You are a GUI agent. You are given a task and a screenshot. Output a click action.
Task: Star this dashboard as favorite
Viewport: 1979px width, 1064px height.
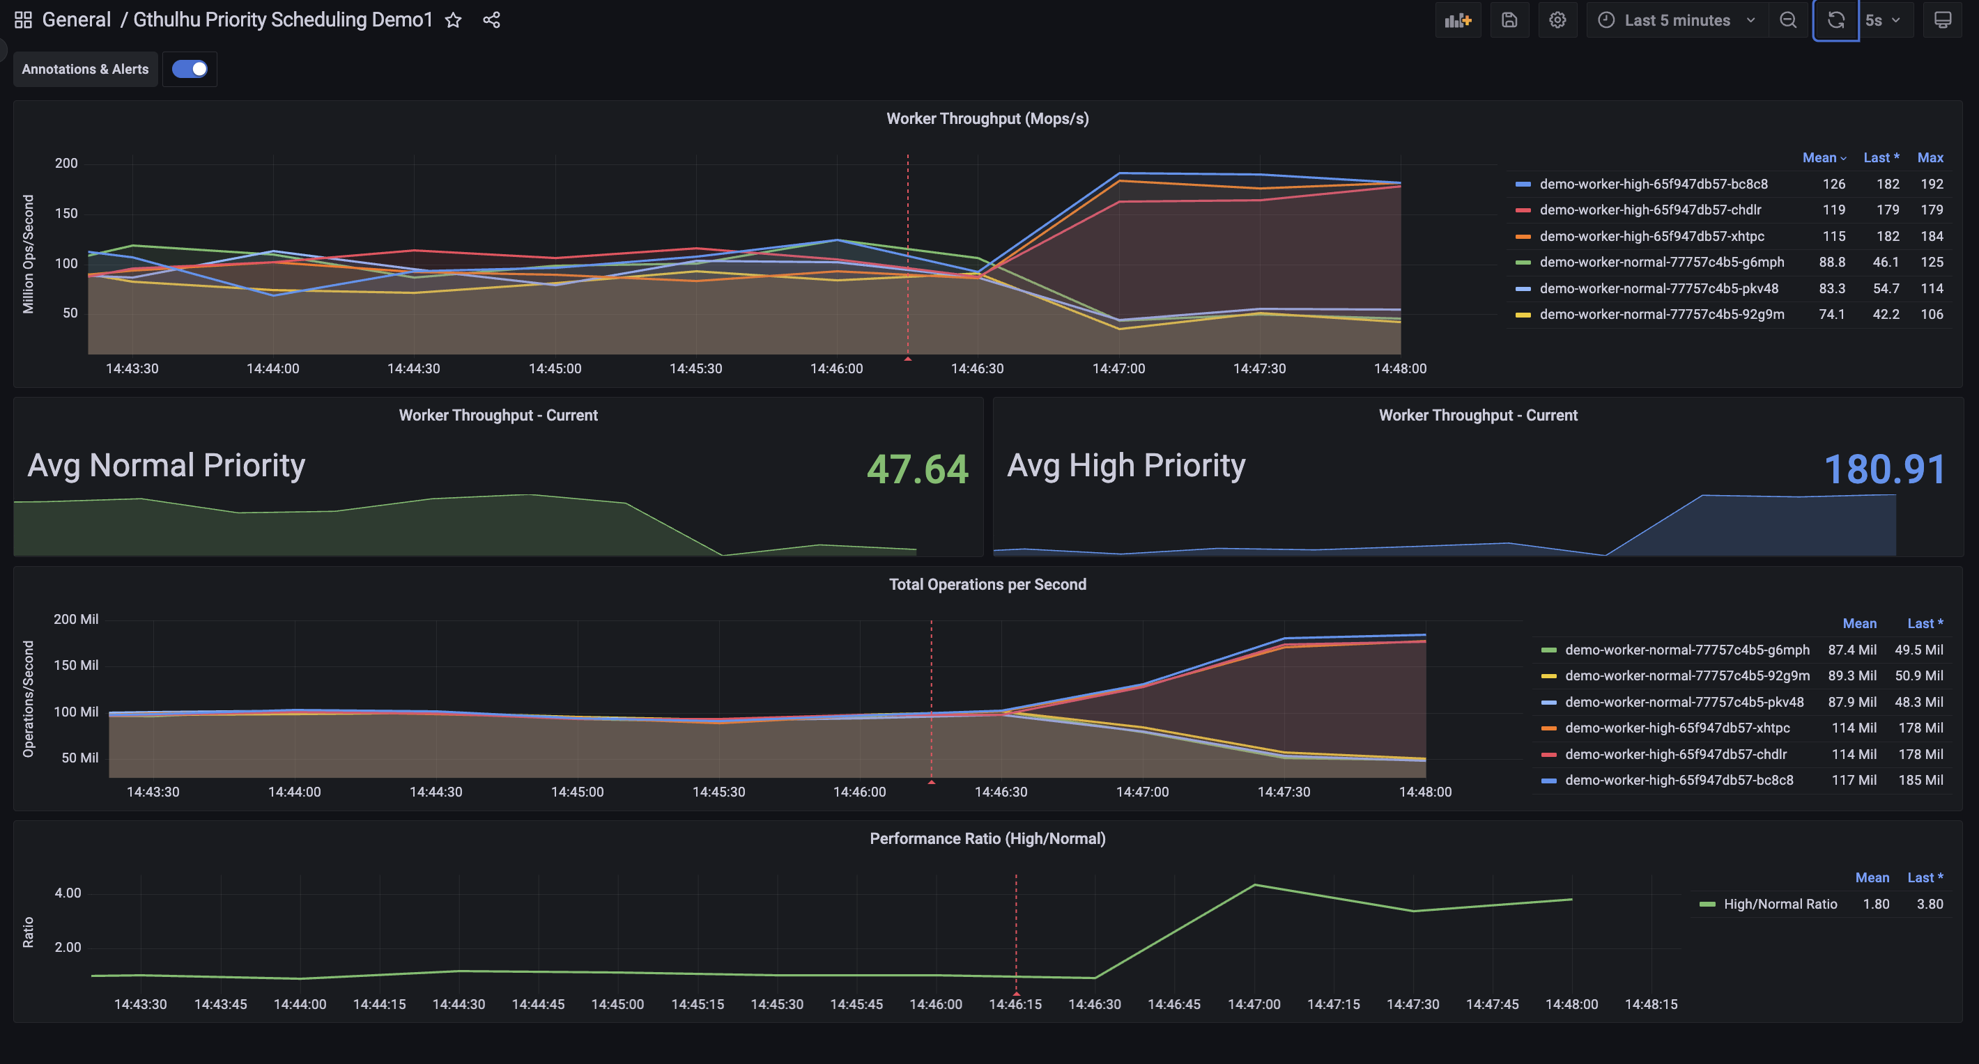453,20
